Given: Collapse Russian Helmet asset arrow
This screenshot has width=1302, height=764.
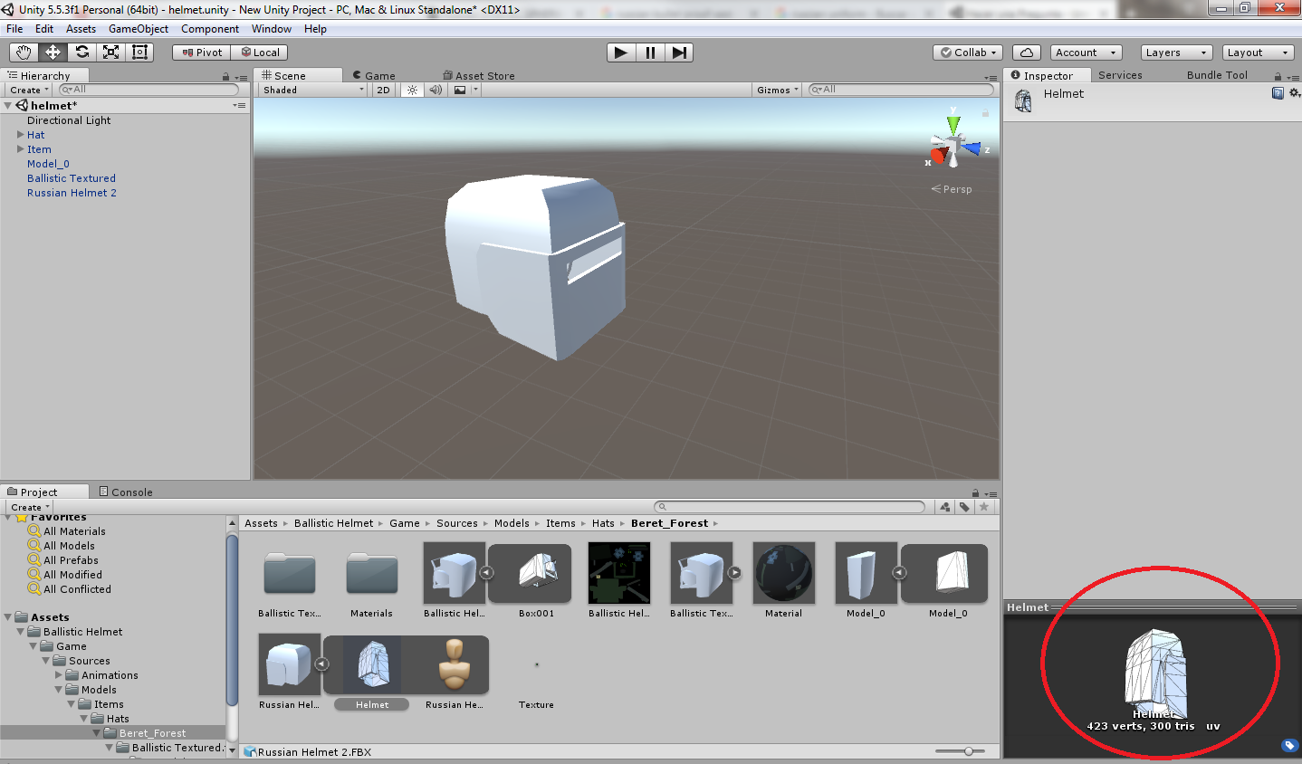Looking at the screenshot, I should tap(321, 664).
